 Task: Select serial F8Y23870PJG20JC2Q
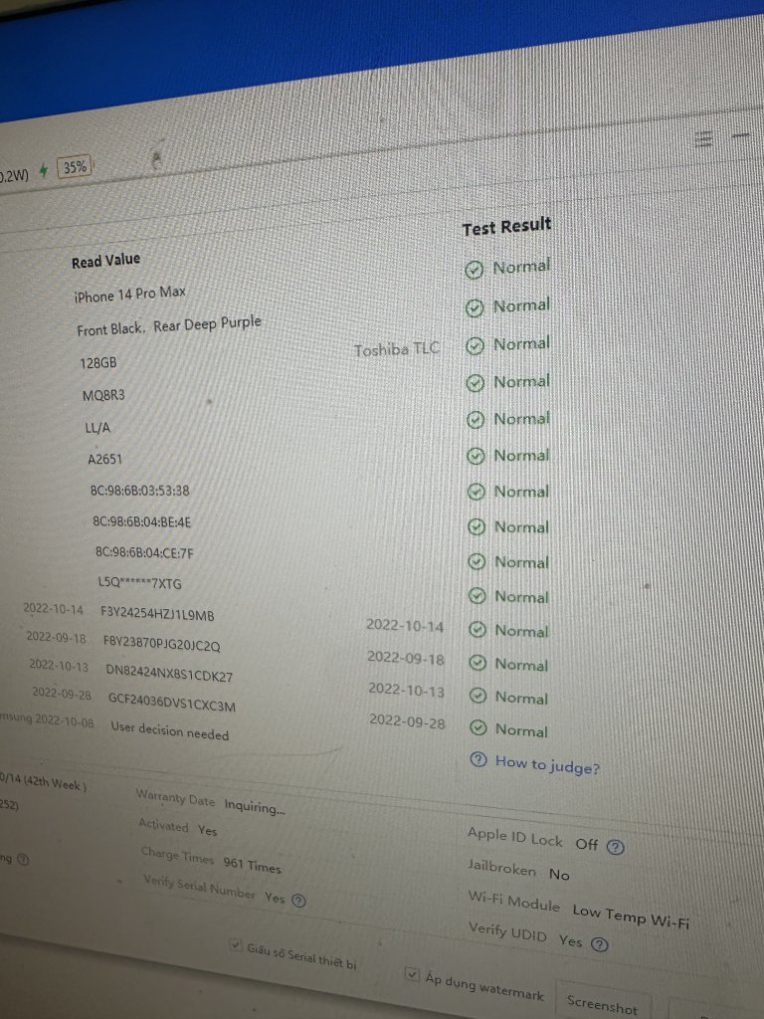161,644
